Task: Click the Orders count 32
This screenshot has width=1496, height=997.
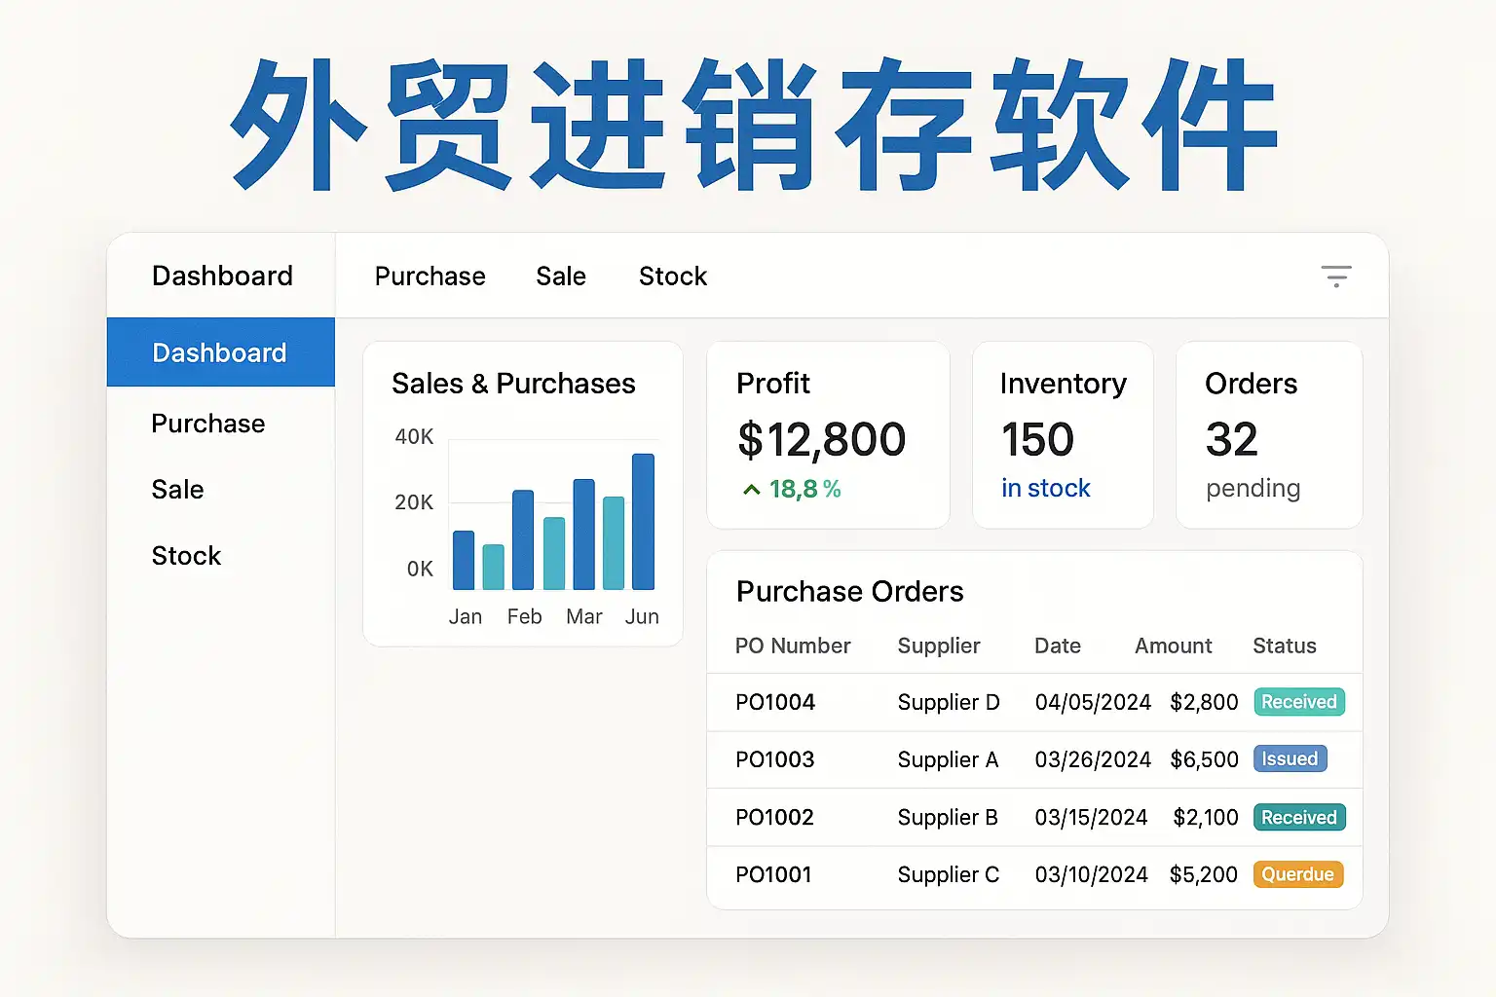Action: click(1232, 440)
